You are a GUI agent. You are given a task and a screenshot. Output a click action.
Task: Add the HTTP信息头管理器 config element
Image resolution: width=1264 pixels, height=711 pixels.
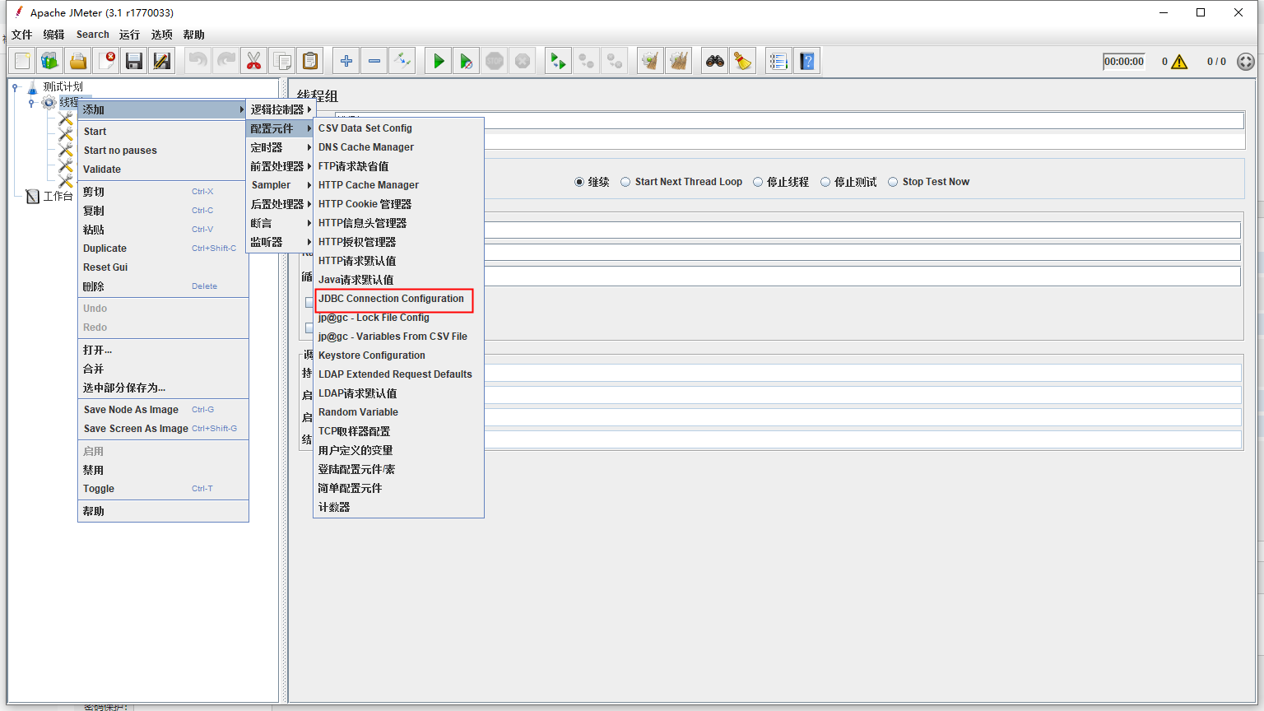click(x=399, y=223)
